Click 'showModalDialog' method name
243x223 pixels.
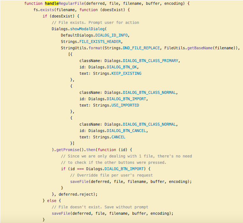click(x=87, y=29)
